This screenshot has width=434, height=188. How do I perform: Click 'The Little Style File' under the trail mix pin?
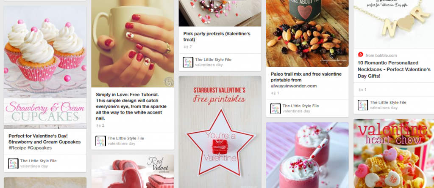(300, 106)
